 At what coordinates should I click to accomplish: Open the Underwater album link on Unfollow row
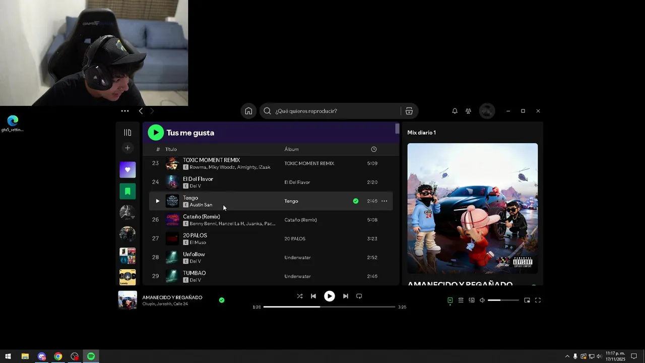[297, 258]
